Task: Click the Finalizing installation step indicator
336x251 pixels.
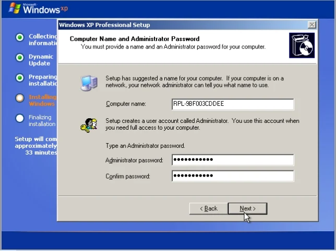Action: 20,118
